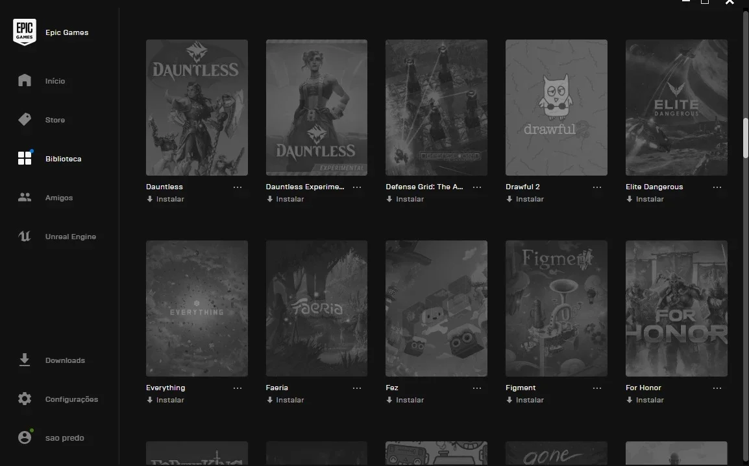This screenshot has height=466, width=749.
Task: Go to the Downloads menu label
Action: (65, 360)
